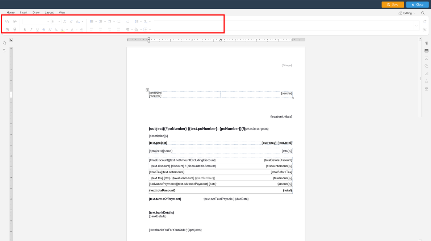Toggle Underline formatting
Image resolution: width=431 pixels, height=241 pixels.
(37, 30)
